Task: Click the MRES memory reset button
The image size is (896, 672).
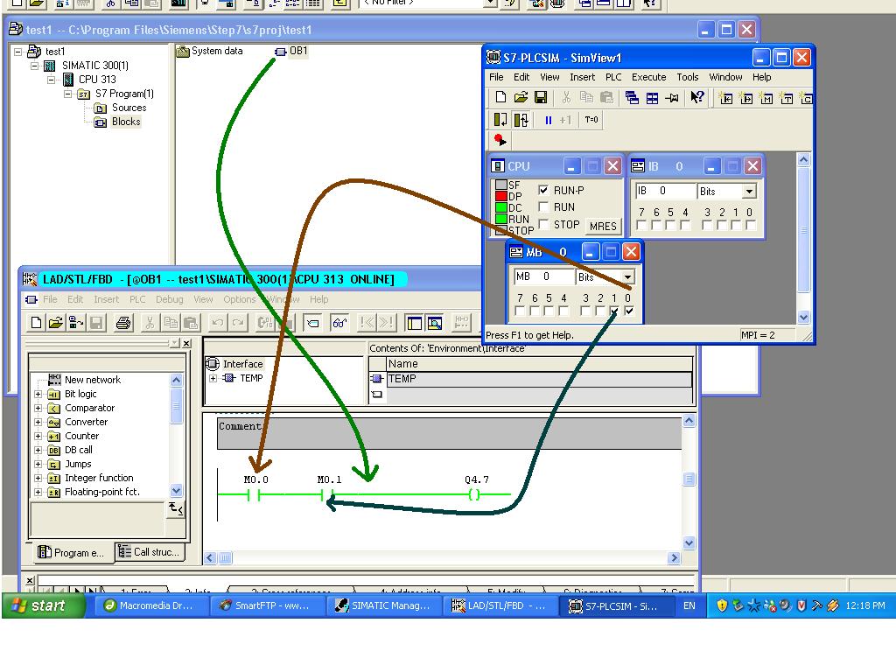Action: (x=603, y=226)
